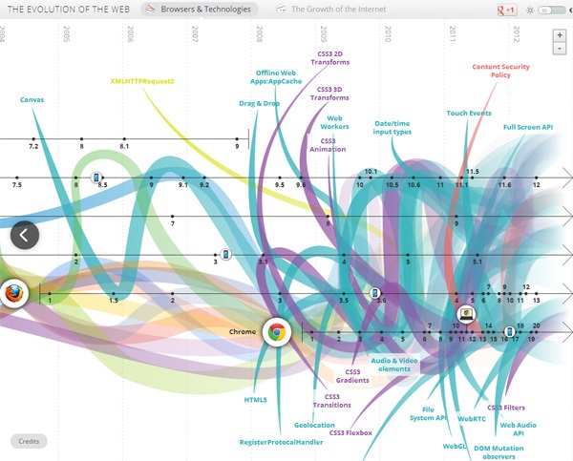
Task: Select the XMLHTTPRequest2 label
Action: [142, 81]
